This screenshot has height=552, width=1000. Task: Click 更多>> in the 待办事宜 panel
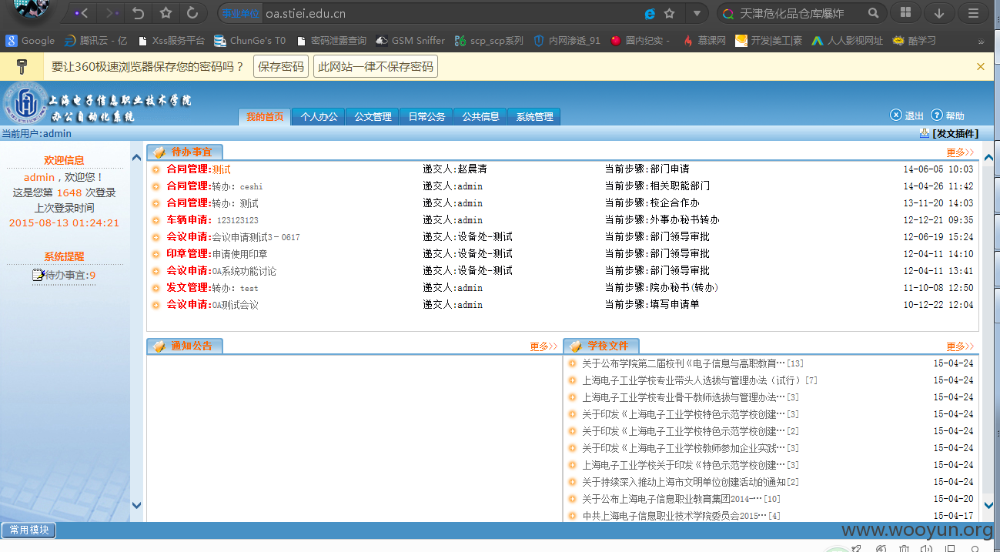tap(960, 152)
